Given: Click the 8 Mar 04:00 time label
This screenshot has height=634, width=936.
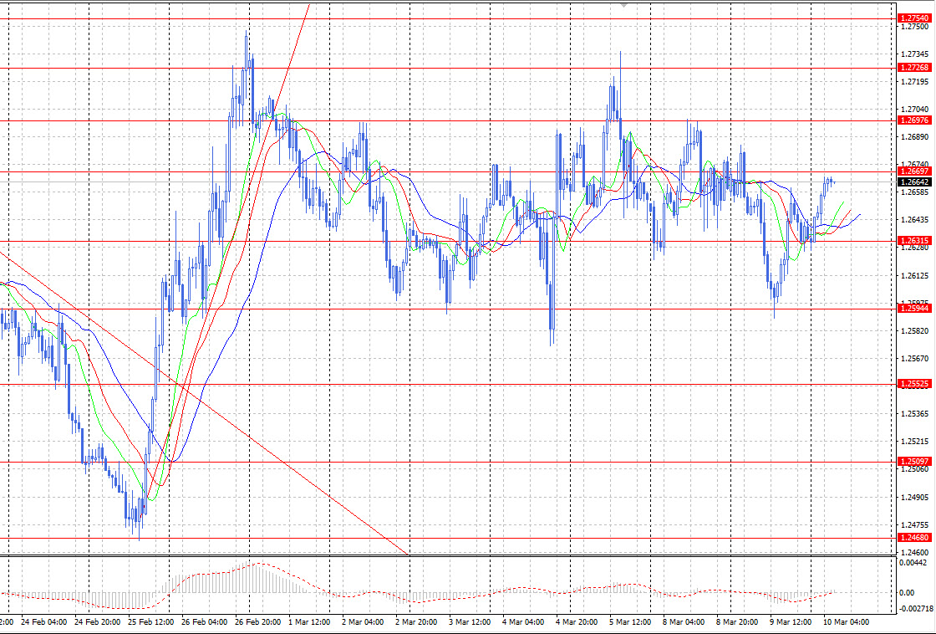Looking at the screenshot, I should [x=684, y=622].
